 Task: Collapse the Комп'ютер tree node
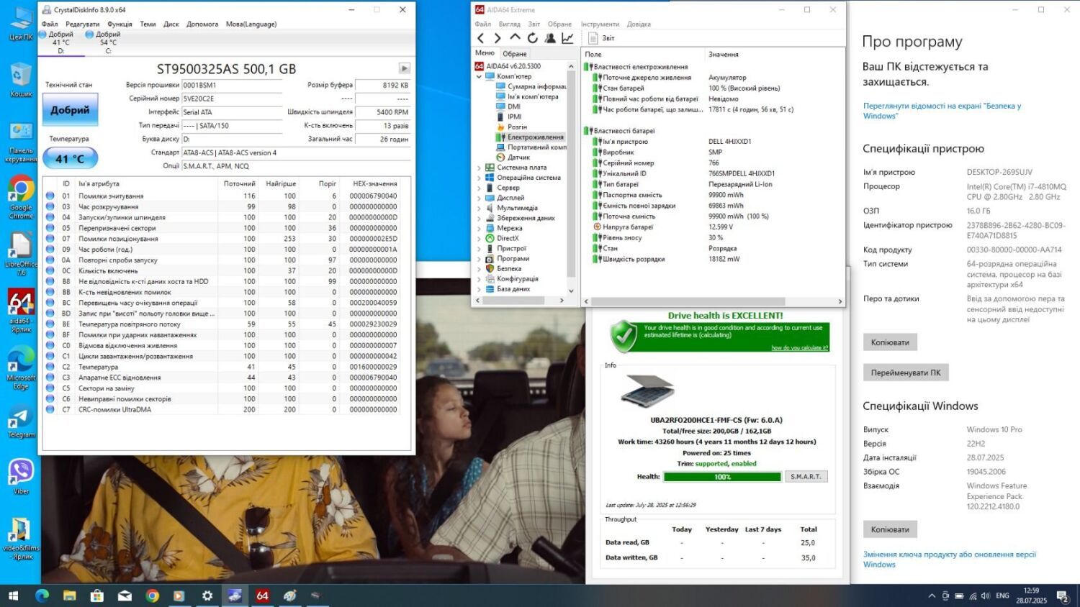point(480,76)
